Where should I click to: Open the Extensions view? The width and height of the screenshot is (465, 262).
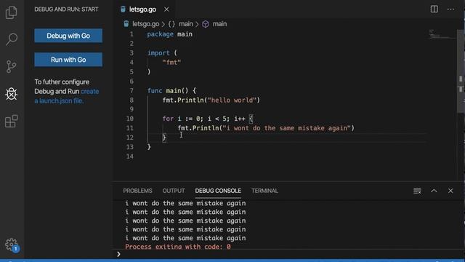(x=12, y=122)
